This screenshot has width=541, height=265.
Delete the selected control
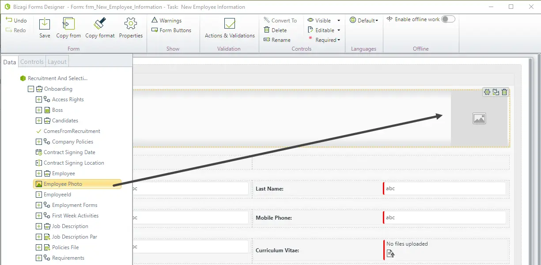point(275,30)
